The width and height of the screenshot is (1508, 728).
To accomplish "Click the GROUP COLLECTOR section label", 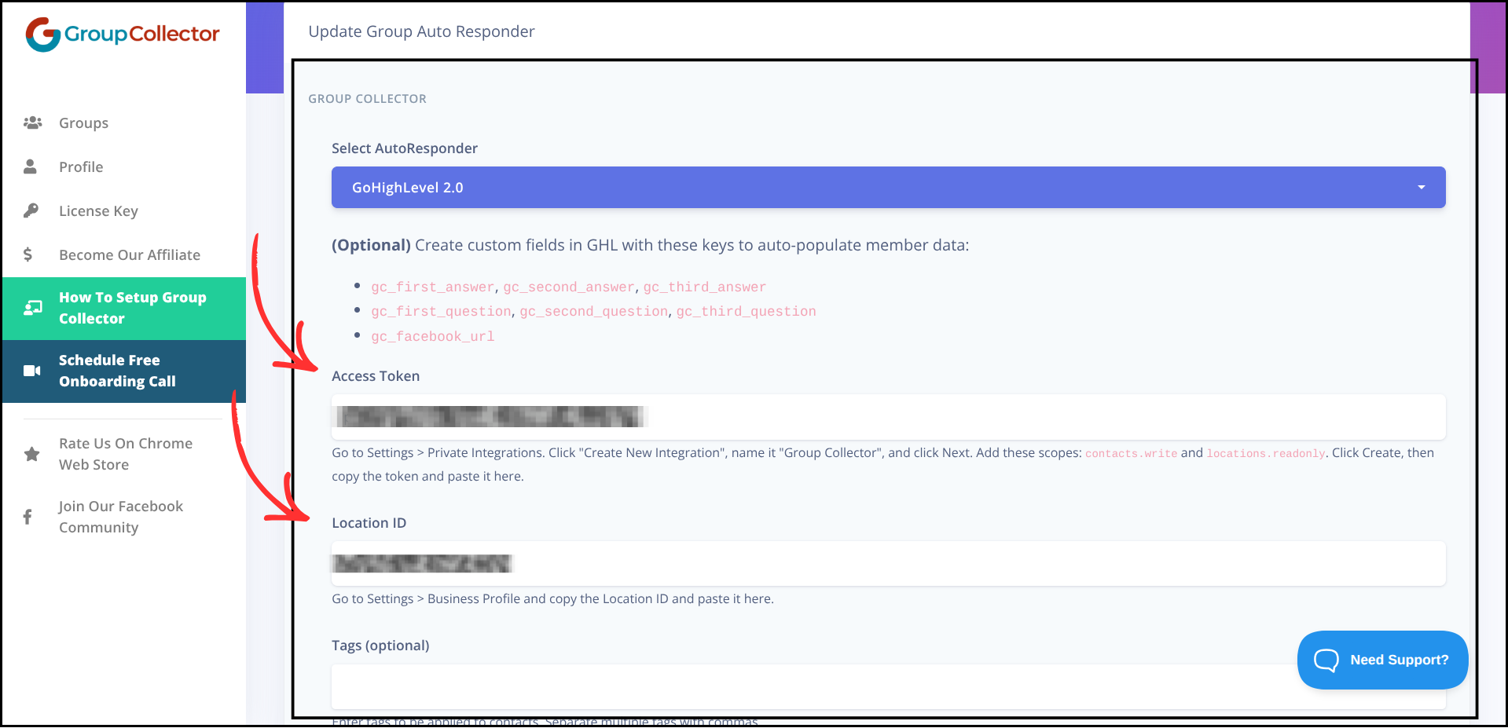I will tap(367, 99).
